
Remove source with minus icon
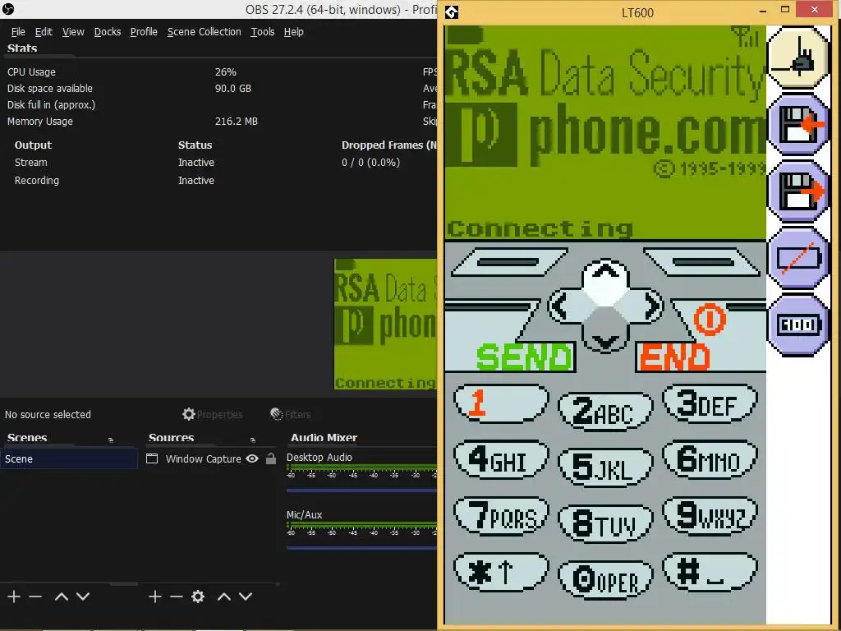tap(177, 596)
